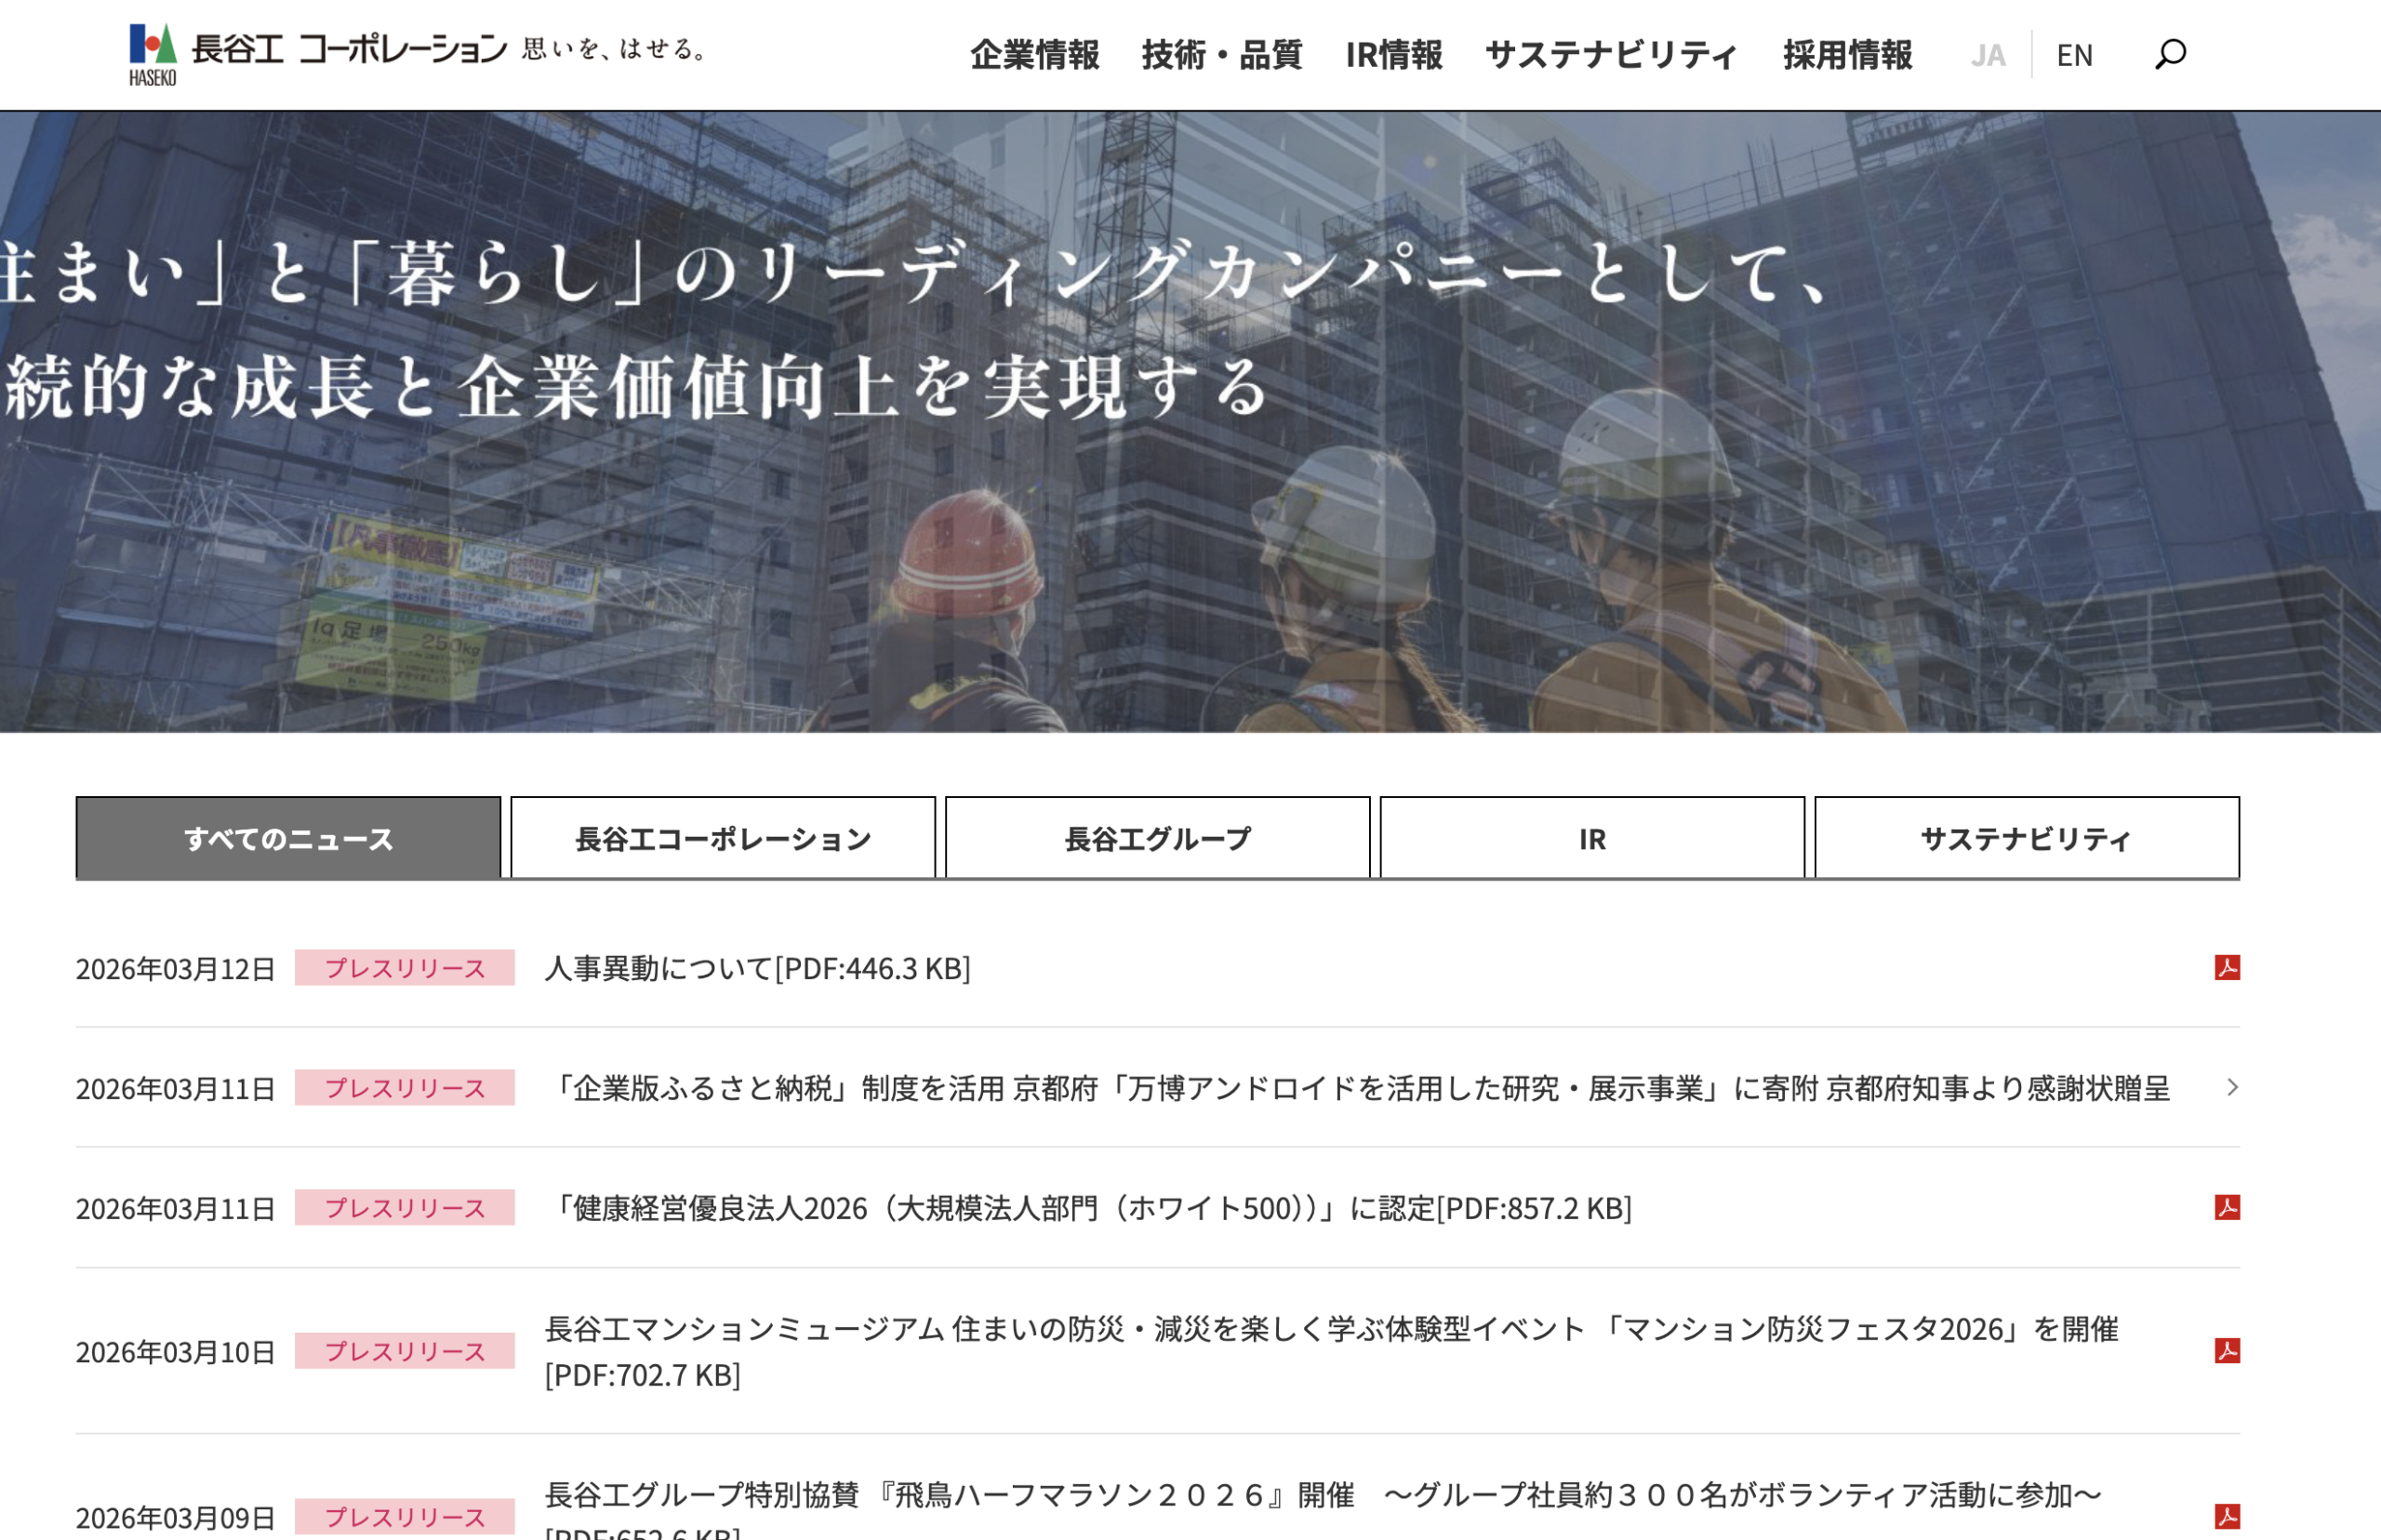Switch to 長谷工グループ news tab
The height and width of the screenshot is (1540, 2381).
pos(1157,838)
